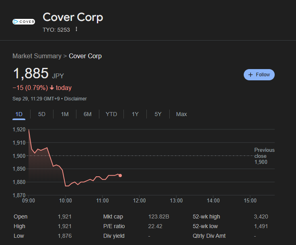
Task: Click the 52-wk high value 3,420
Action: (x=261, y=216)
